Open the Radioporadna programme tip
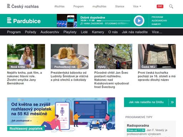 click(x=138, y=126)
